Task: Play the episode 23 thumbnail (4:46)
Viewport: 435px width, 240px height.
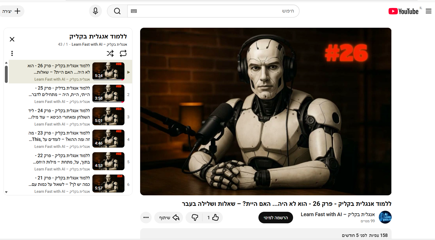Action: (x=108, y=139)
